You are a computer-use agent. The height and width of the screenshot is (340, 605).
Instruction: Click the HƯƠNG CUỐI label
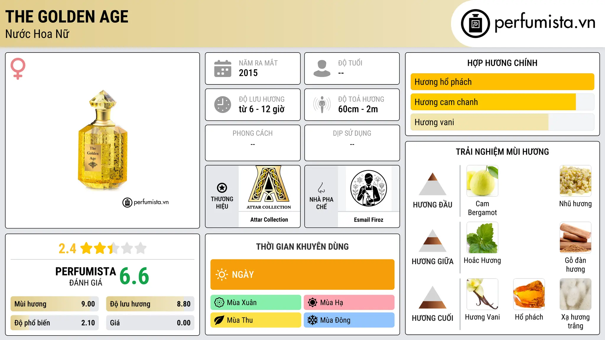coord(433,318)
